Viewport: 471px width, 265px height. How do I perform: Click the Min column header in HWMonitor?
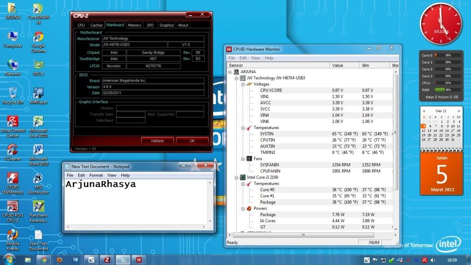(x=375, y=65)
